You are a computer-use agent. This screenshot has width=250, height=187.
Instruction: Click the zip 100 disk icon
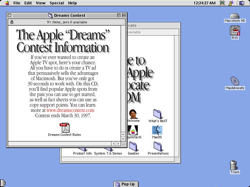point(235,31)
